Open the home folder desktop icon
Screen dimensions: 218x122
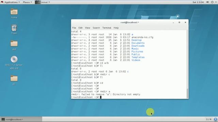point(14,12)
